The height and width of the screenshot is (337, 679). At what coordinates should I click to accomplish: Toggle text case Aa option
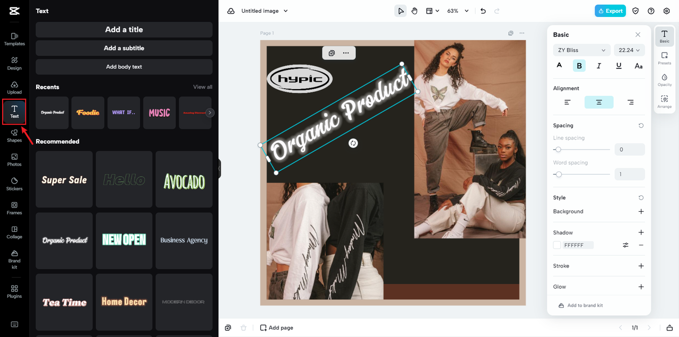tap(639, 66)
